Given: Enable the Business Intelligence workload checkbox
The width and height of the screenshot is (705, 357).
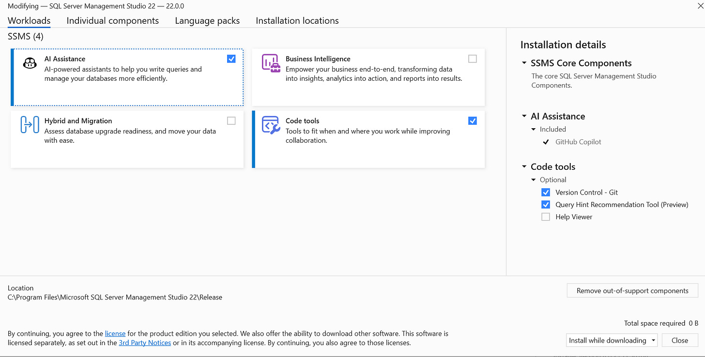Looking at the screenshot, I should [x=473, y=59].
